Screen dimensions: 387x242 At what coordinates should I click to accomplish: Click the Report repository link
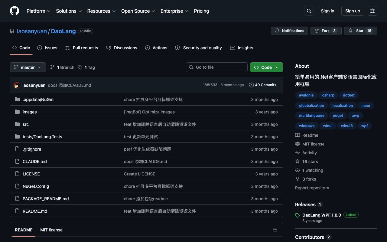(312, 188)
